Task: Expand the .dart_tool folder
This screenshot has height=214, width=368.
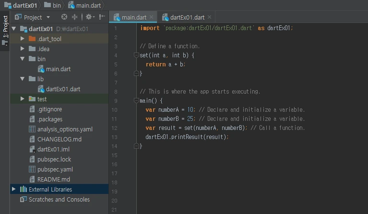Action: [x=23, y=39]
